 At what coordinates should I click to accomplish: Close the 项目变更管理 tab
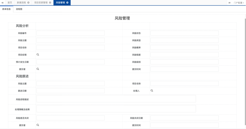coord(50,2)
